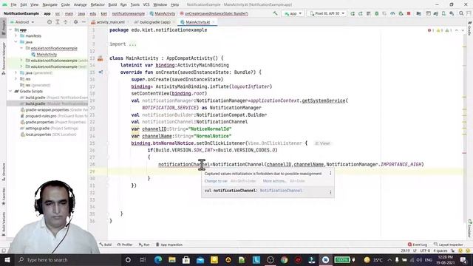Hide the Project panel with minus icon
The image size is (473, 266).
pos(84,22)
